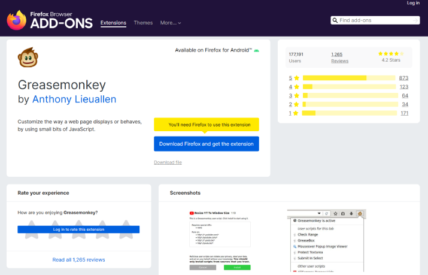Viewport: 428px width, 275px height.
Task: Switch to the Extensions tab
Action: point(113,23)
